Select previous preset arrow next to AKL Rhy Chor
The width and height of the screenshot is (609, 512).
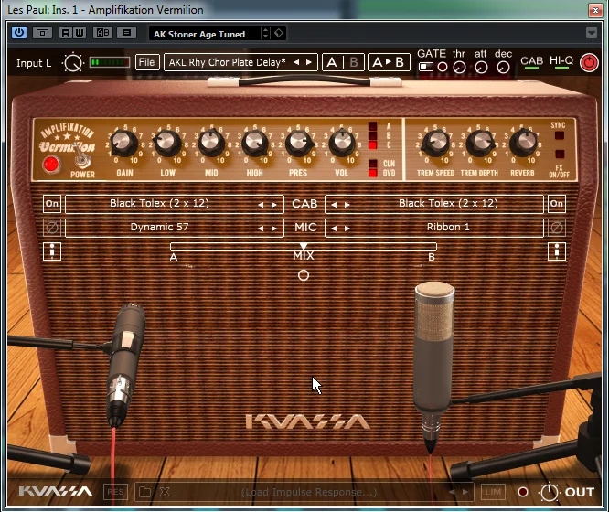pyautogui.click(x=296, y=62)
